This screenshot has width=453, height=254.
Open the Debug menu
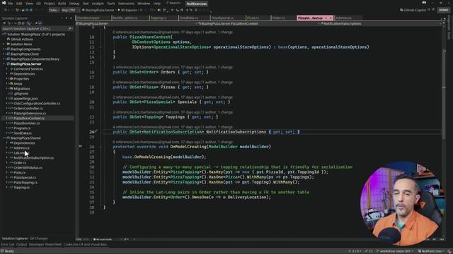point(74,4)
